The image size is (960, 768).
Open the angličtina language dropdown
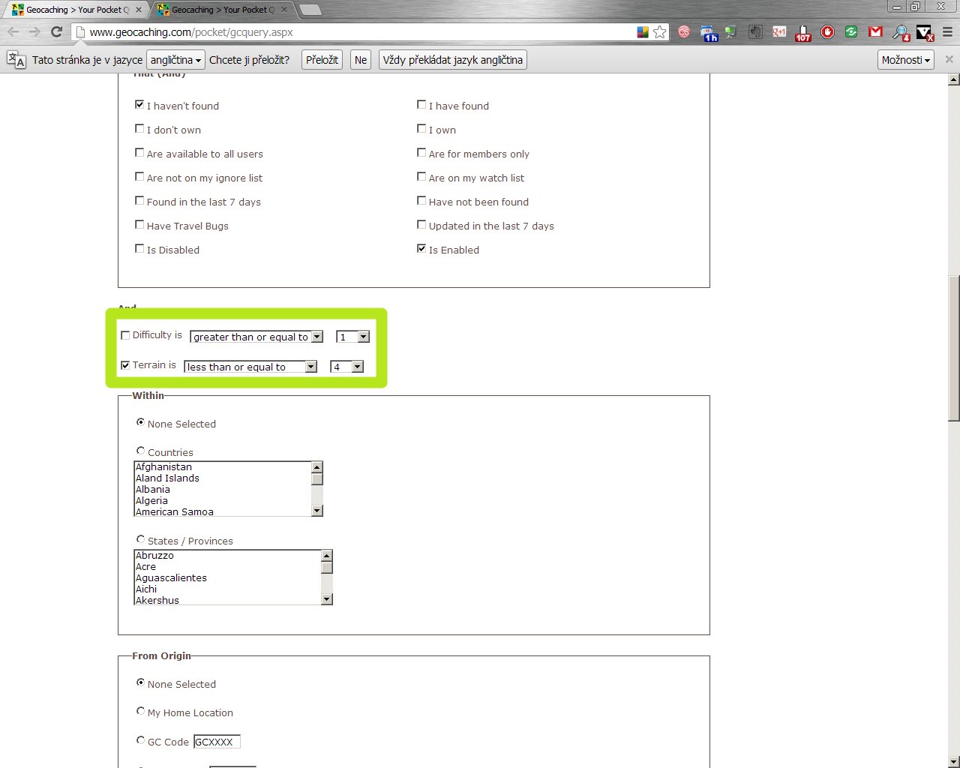[175, 60]
